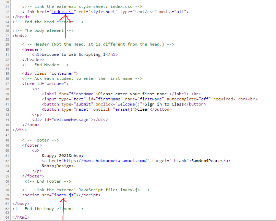This screenshot has width=276, height=221.
Task: Click the 'End Footer' comment
Action: click(48, 181)
